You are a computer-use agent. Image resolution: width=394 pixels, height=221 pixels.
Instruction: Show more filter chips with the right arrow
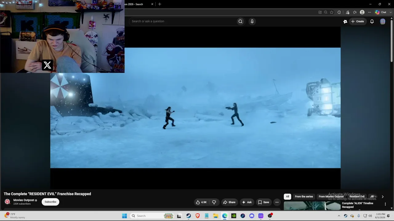tap(383, 197)
